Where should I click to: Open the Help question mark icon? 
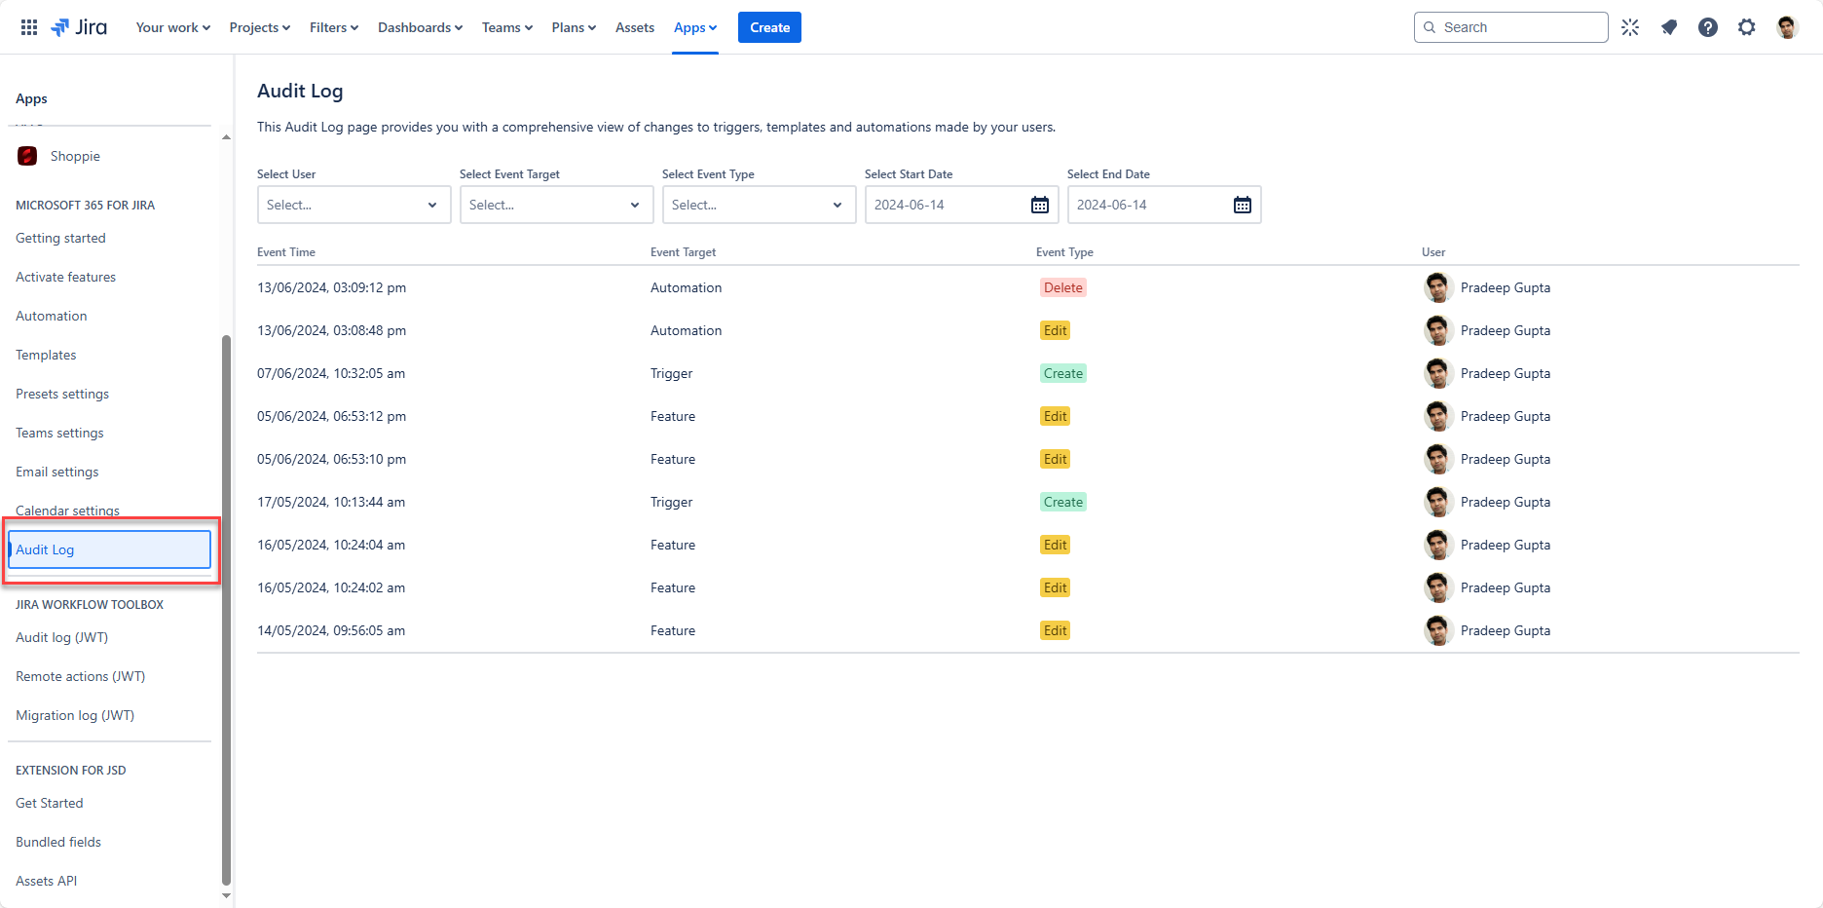click(1708, 27)
